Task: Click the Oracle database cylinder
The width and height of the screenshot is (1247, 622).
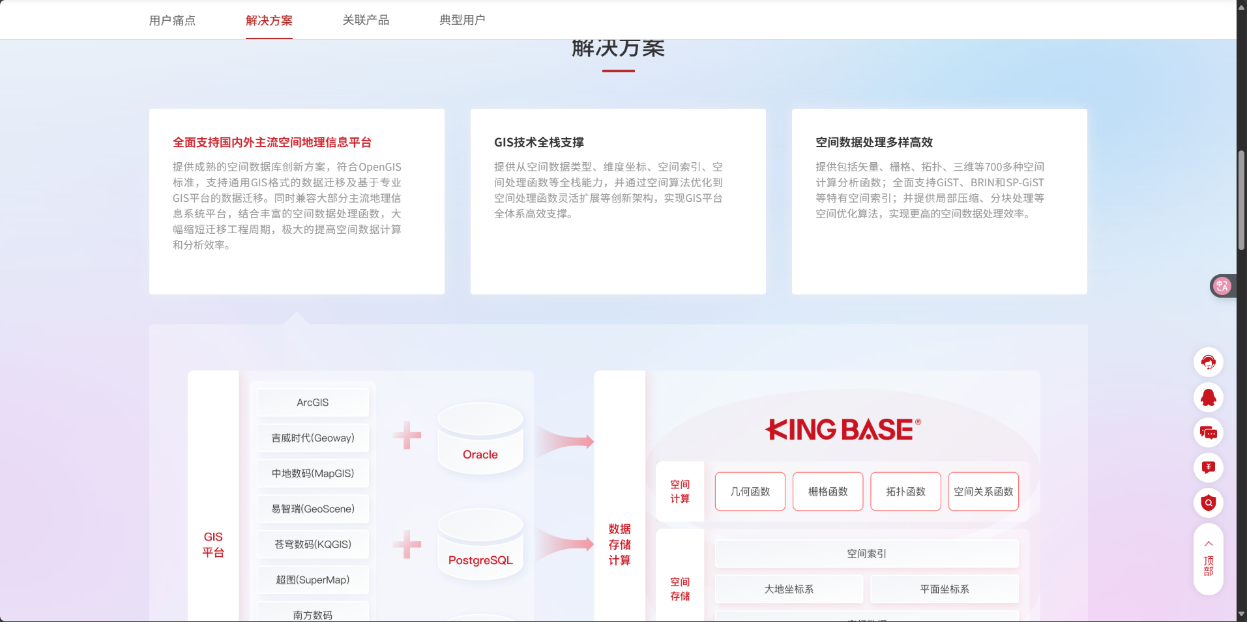Action: [x=480, y=438]
